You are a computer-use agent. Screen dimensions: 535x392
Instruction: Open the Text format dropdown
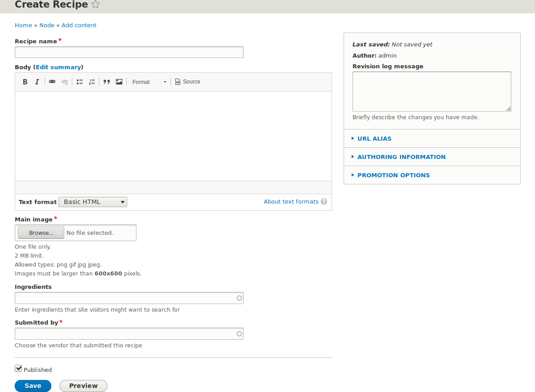92,202
